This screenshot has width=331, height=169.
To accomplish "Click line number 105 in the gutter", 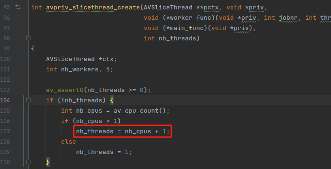I will pyautogui.click(x=5, y=111).
